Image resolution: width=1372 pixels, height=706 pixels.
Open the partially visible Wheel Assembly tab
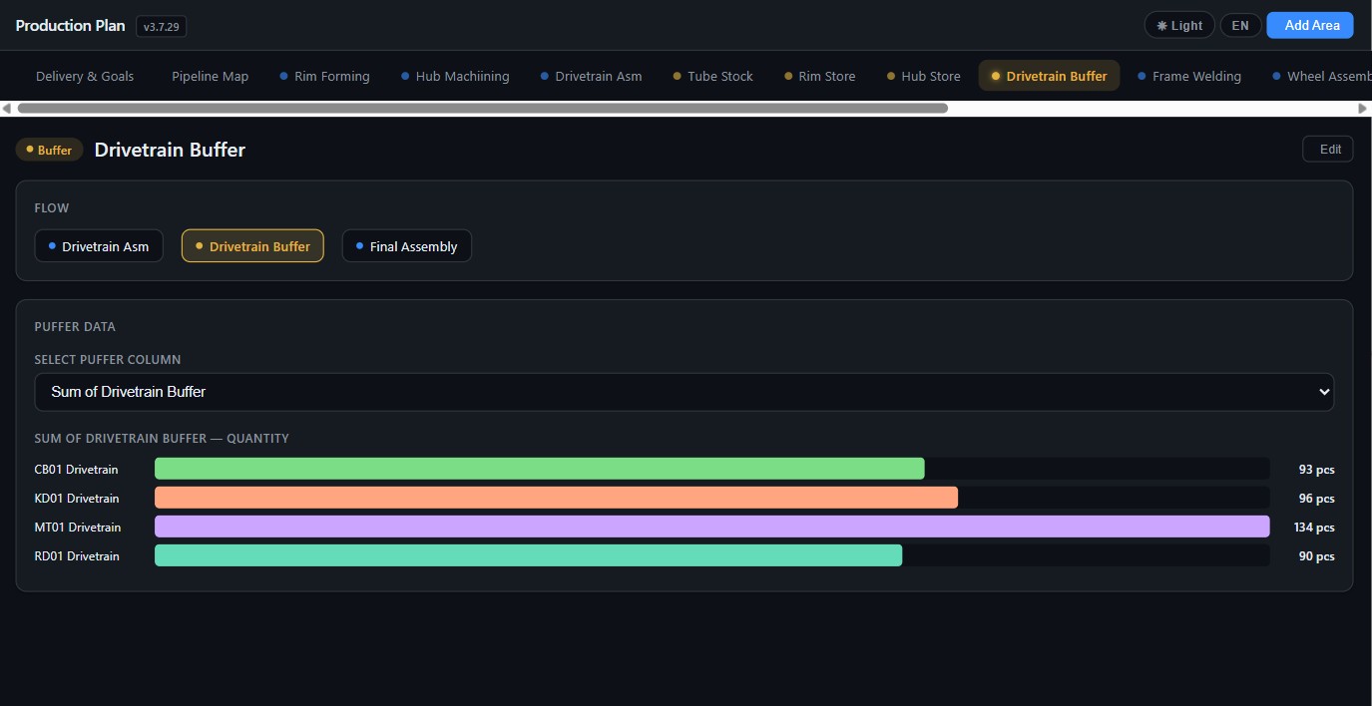[x=1321, y=76]
